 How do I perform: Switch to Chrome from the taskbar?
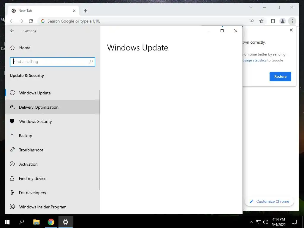[x=51, y=222]
